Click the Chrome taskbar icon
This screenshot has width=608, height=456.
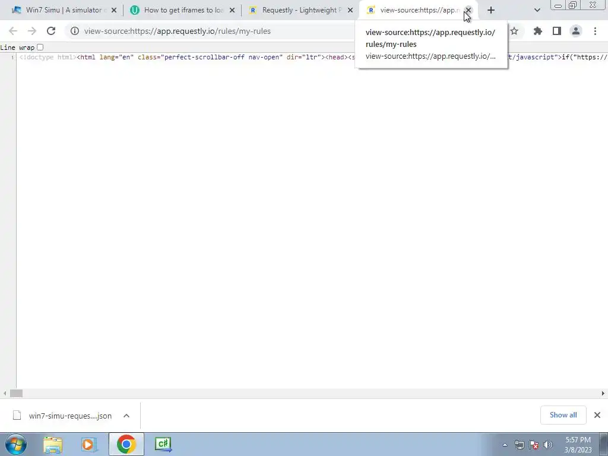pos(126,444)
